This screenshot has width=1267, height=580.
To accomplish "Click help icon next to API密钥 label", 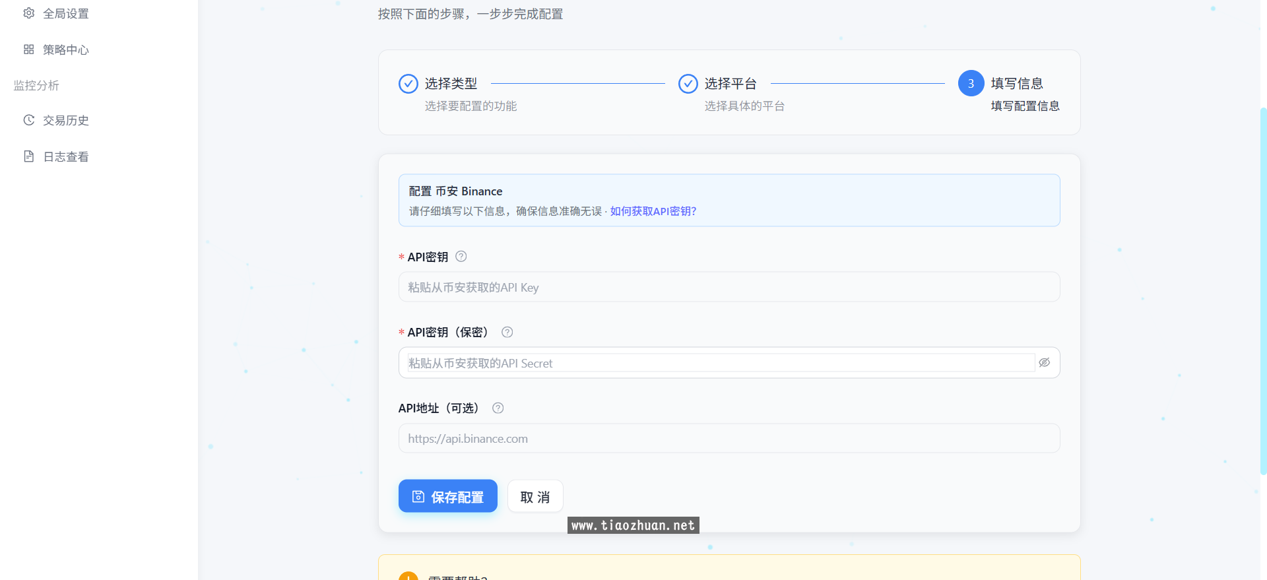I will tap(461, 257).
